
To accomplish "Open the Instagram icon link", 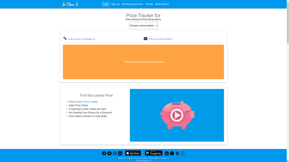I will 115,153.
